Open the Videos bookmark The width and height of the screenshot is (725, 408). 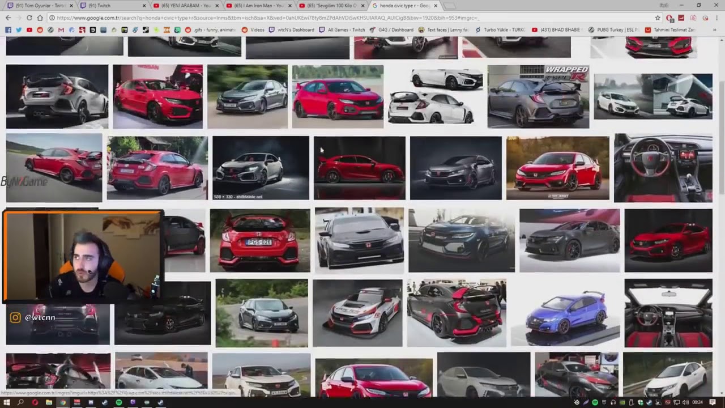click(253, 29)
